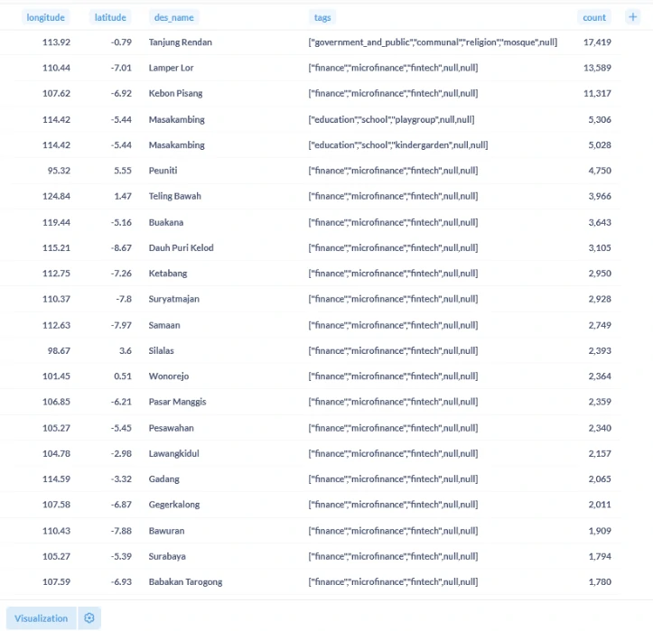Select the Lamper Lor row name
This screenshot has width=653, height=631.
tap(171, 68)
